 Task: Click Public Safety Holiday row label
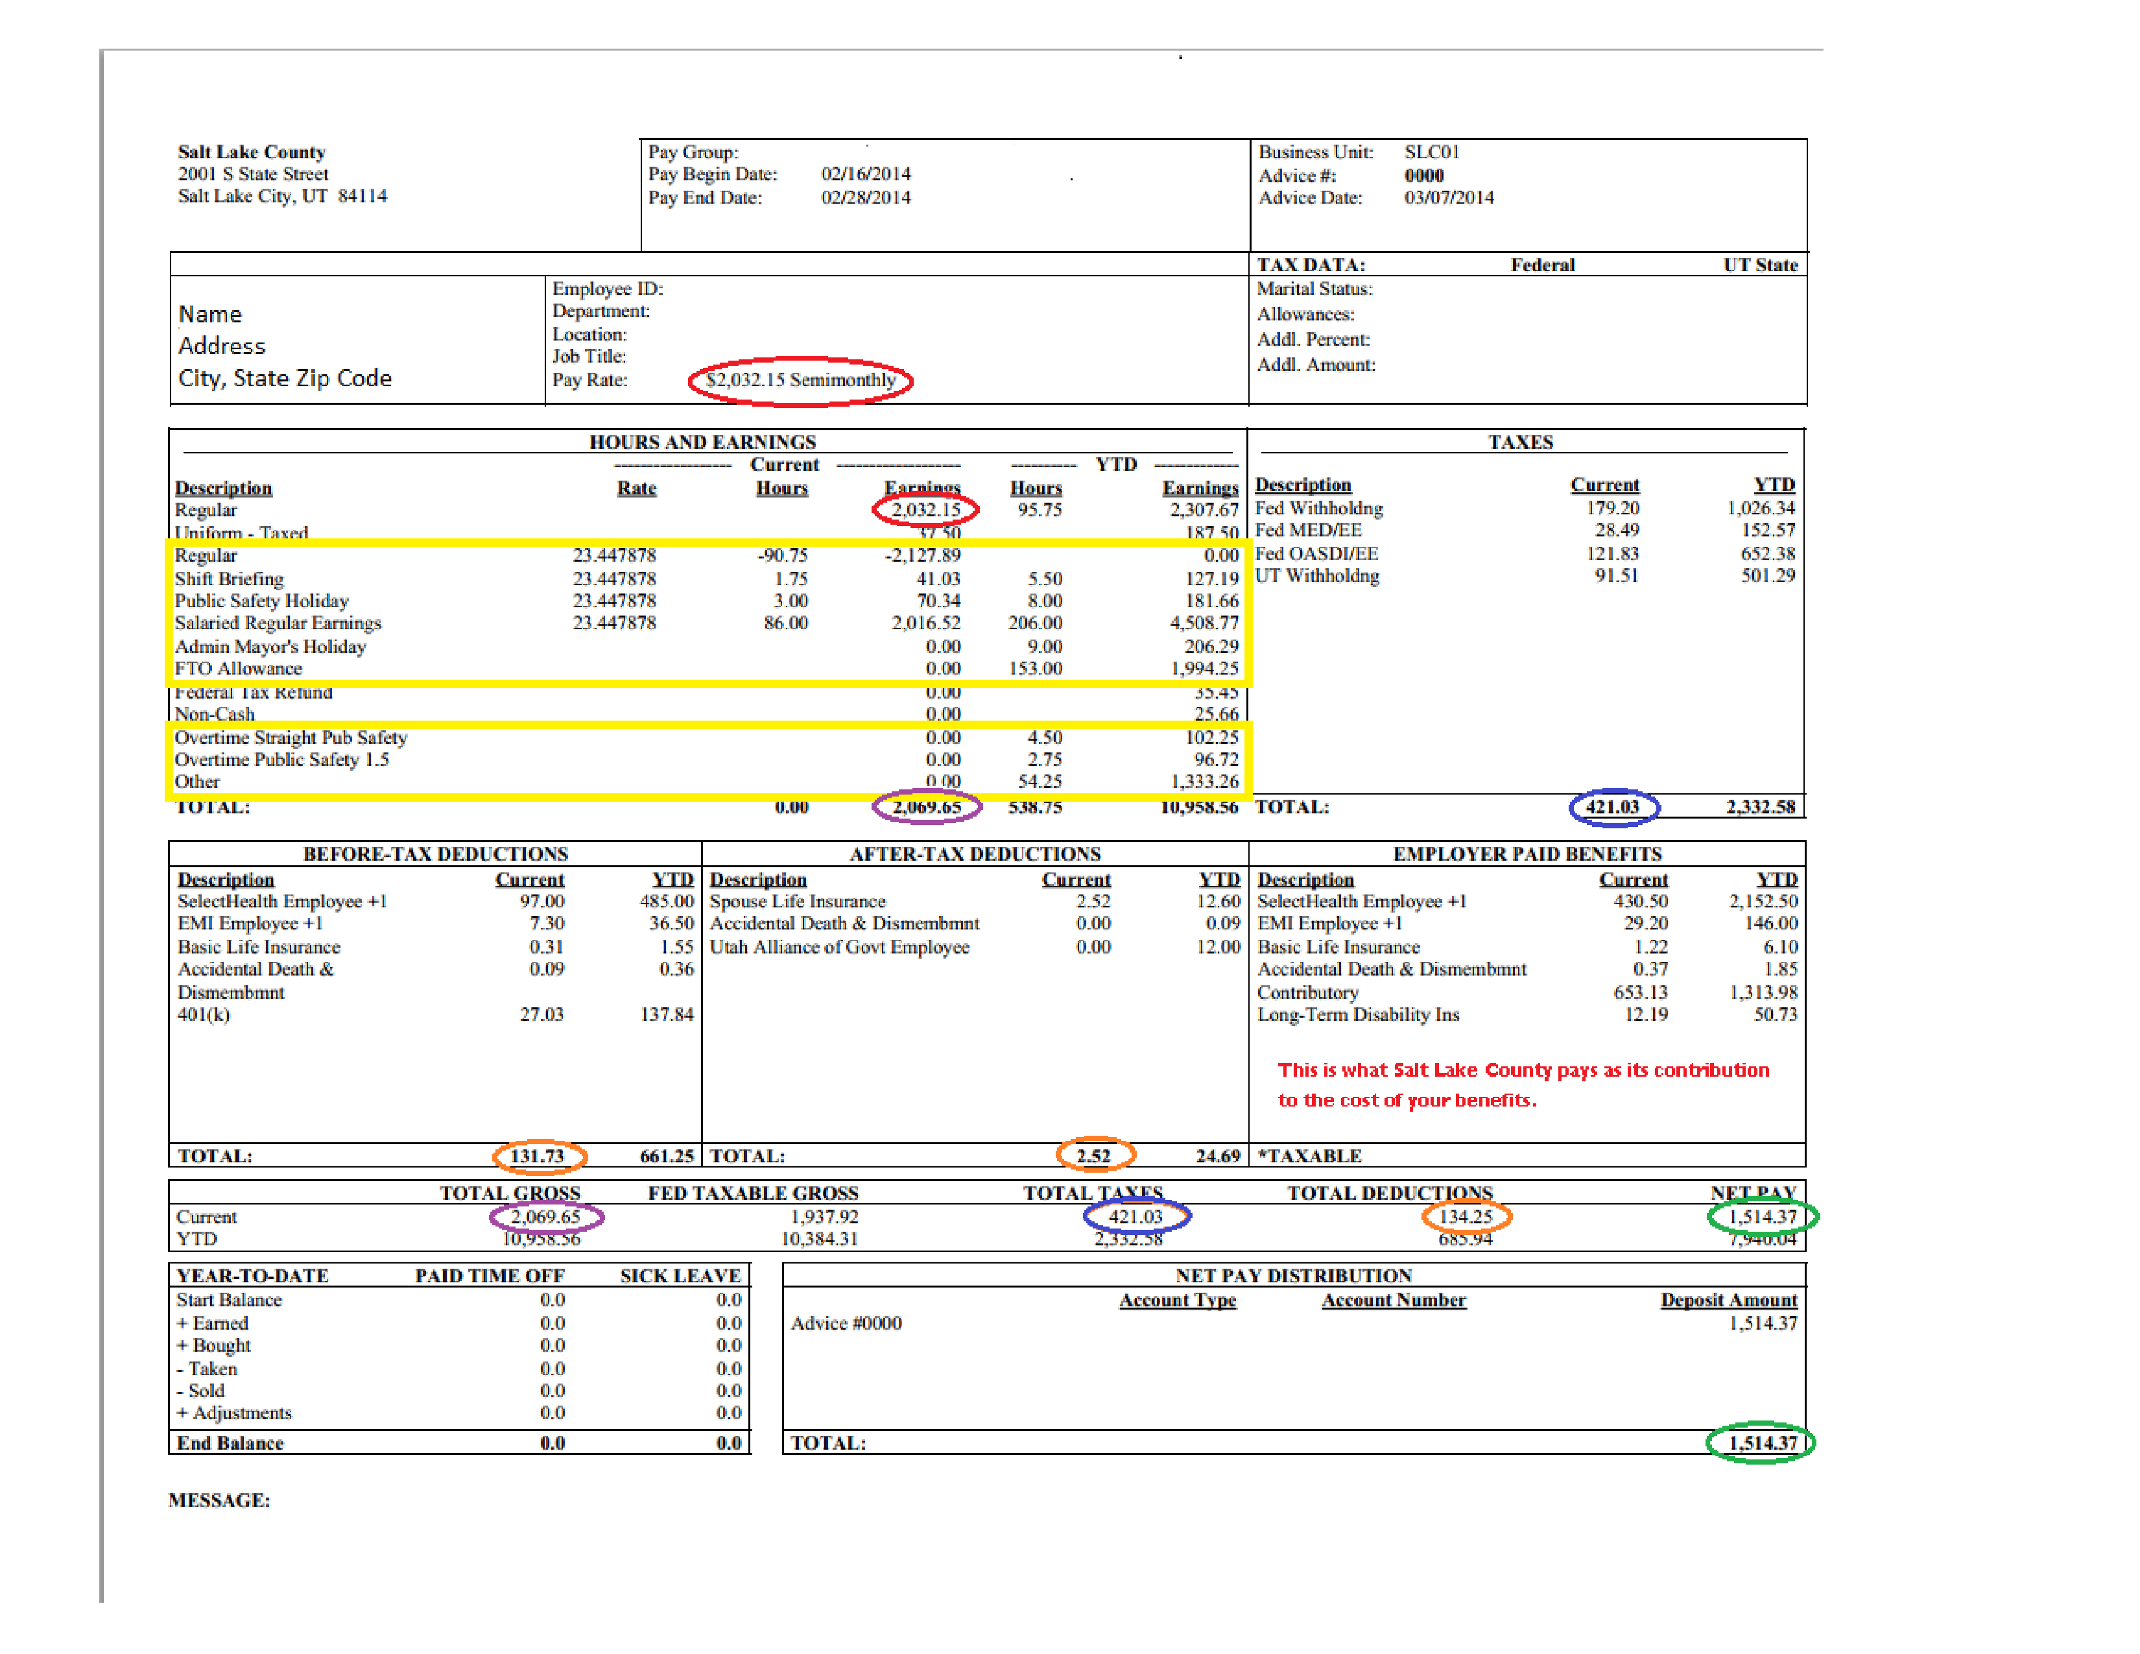tap(261, 601)
